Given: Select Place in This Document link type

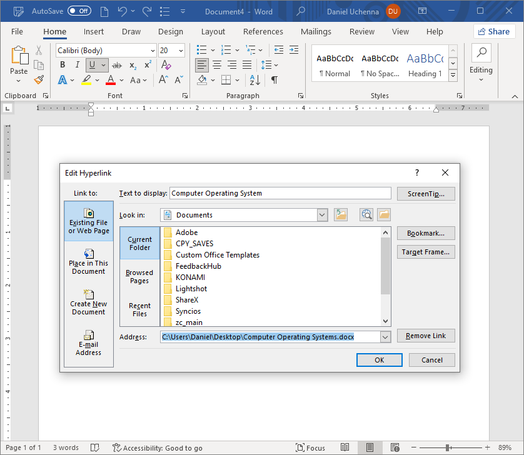Looking at the screenshot, I should click(x=88, y=262).
